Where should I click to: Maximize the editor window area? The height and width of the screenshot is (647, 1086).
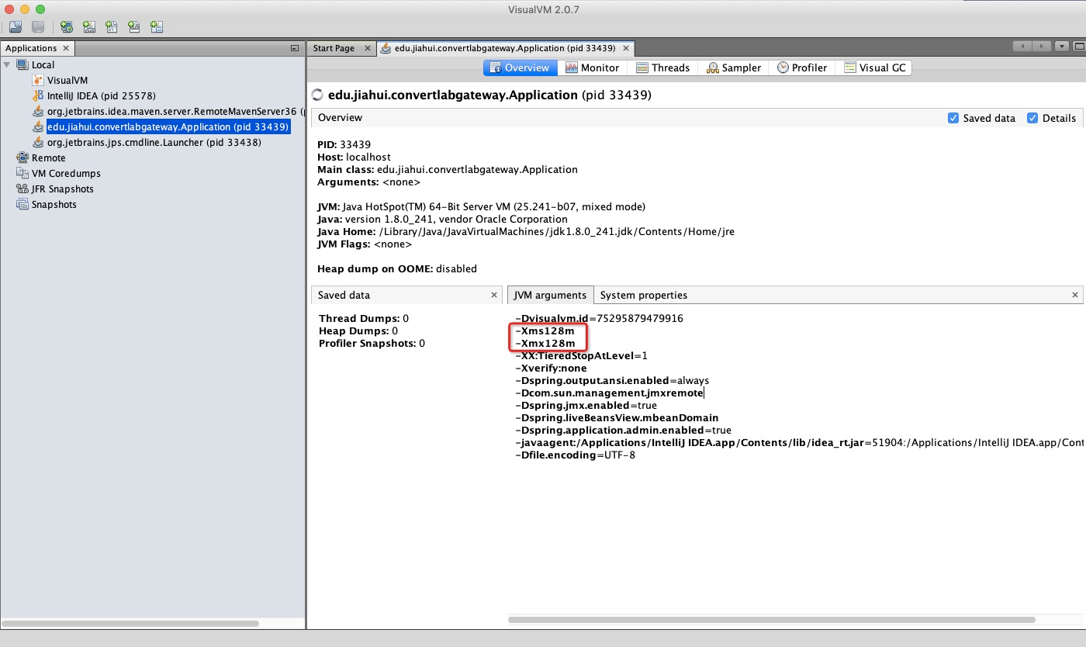click(x=1078, y=47)
